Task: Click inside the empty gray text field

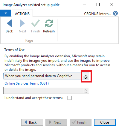Action: (44, 90)
